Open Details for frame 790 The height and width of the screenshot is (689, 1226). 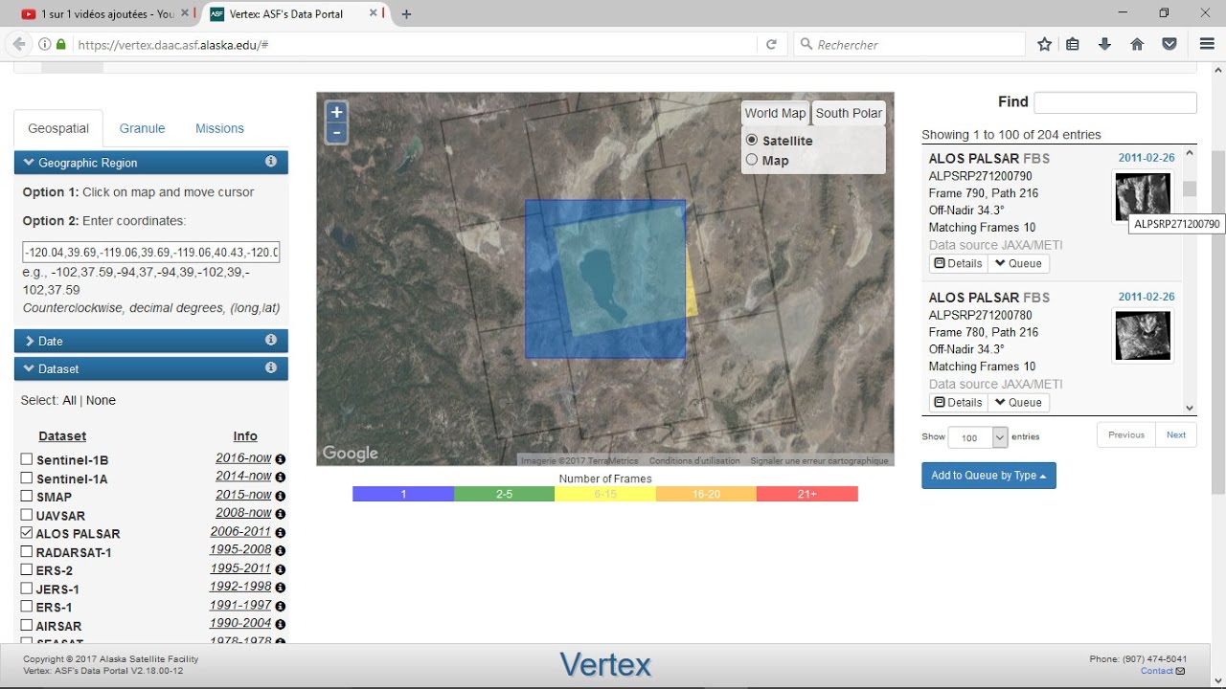pos(958,263)
